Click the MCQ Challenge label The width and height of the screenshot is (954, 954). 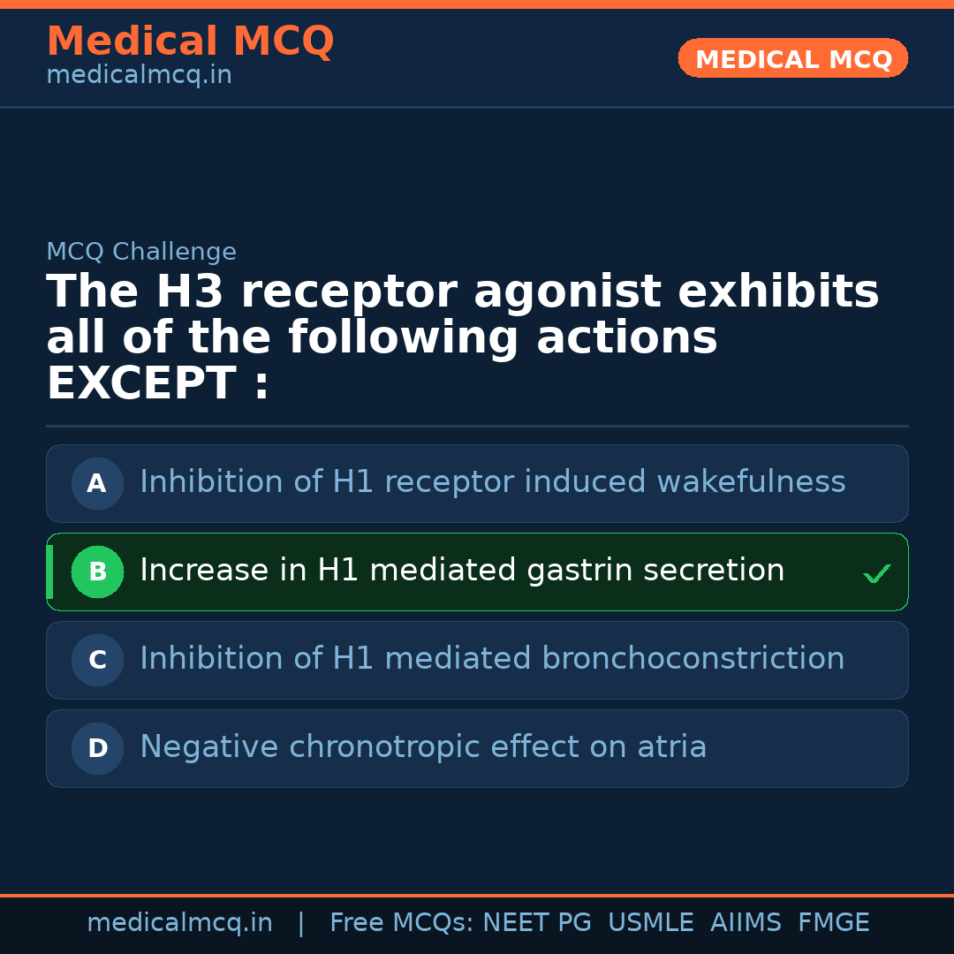click(x=141, y=253)
